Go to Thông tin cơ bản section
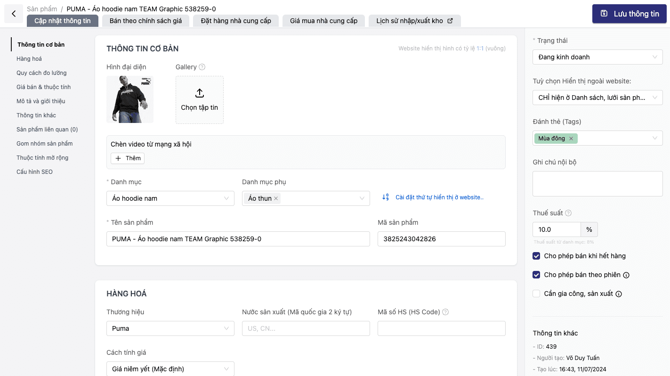This screenshot has height=376, width=670. coord(41,45)
